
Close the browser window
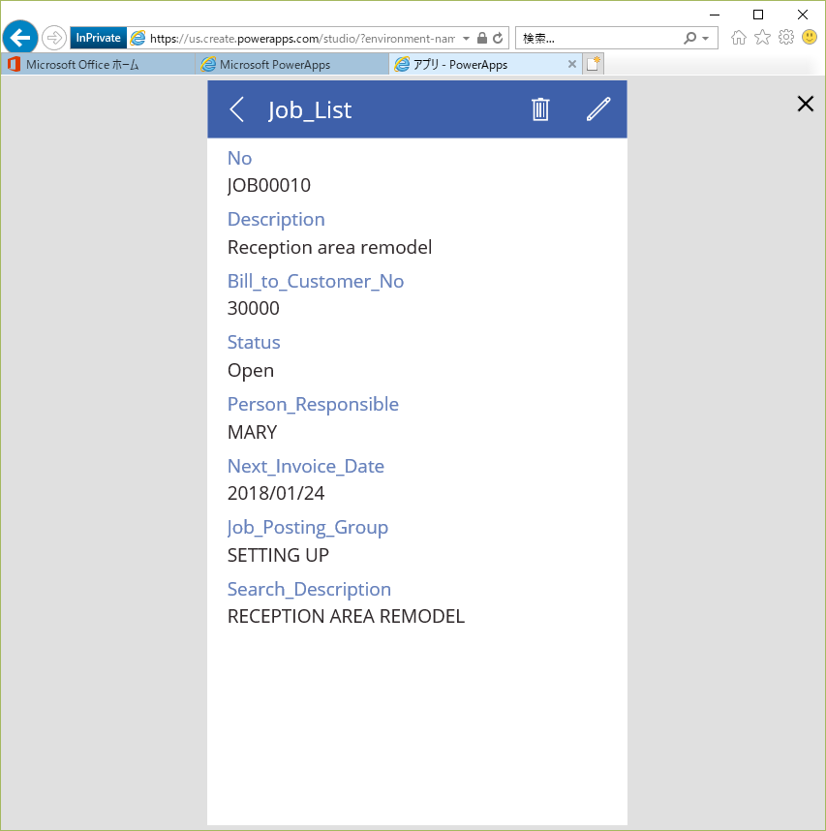point(803,15)
